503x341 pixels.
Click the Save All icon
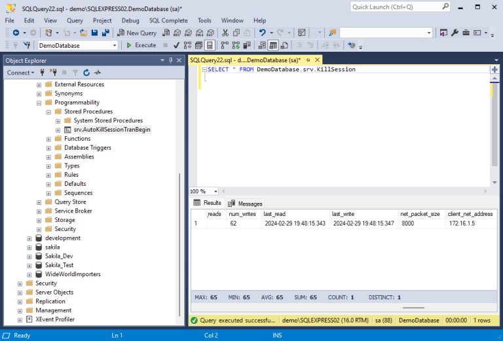(x=105, y=33)
